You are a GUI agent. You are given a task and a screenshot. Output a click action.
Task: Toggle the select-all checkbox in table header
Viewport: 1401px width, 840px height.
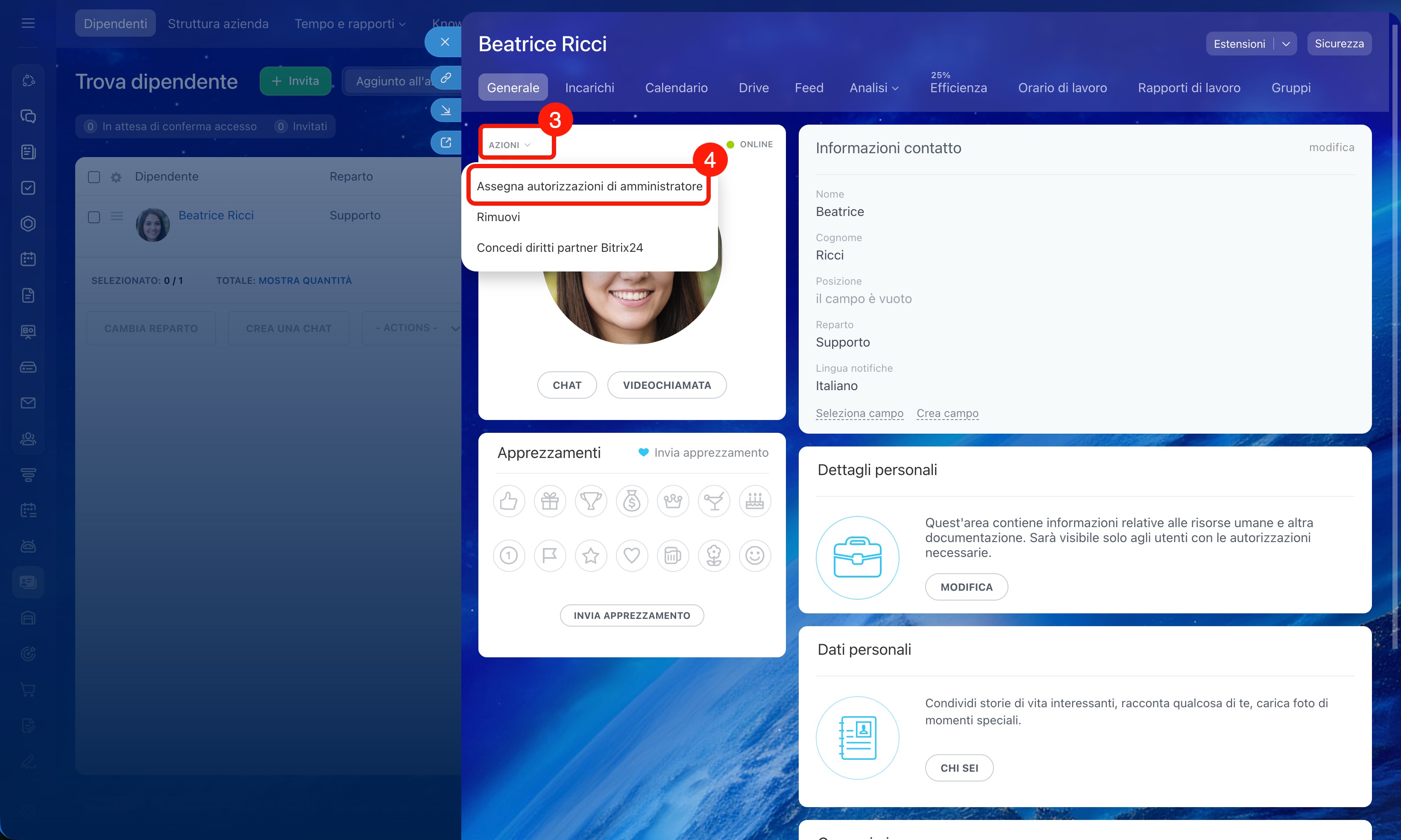(94, 177)
